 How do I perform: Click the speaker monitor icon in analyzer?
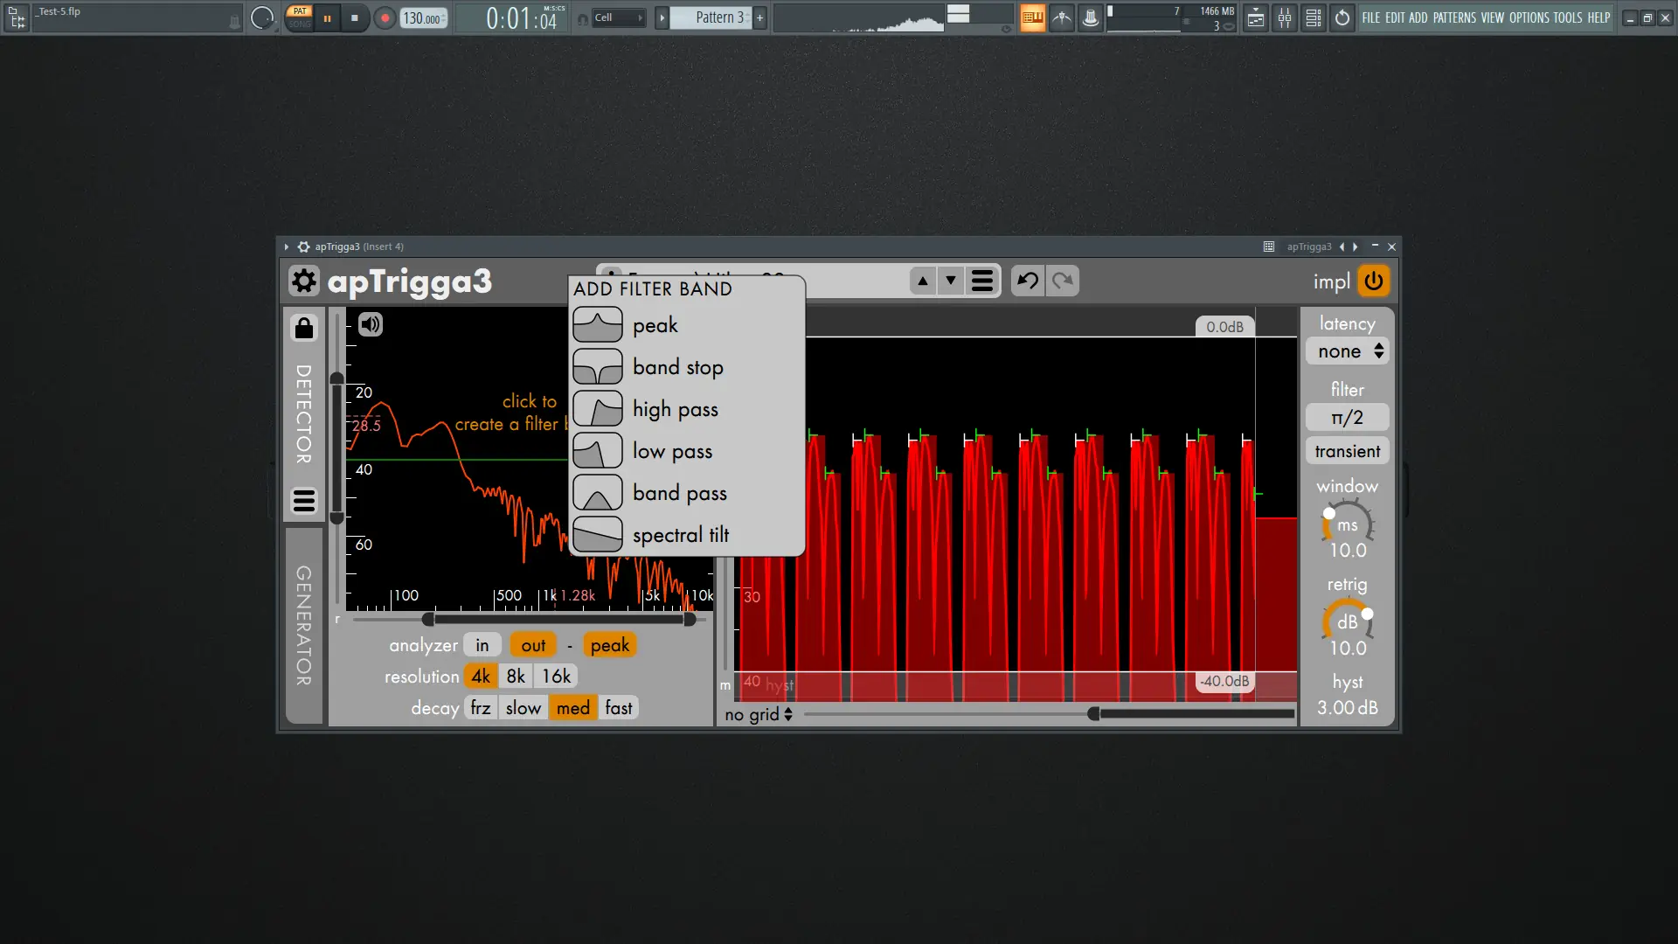click(371, 324)
